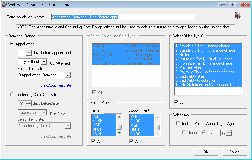Enable Include Patient According to Age
This screenshot has width=252, height=160.
pos(178,124)
